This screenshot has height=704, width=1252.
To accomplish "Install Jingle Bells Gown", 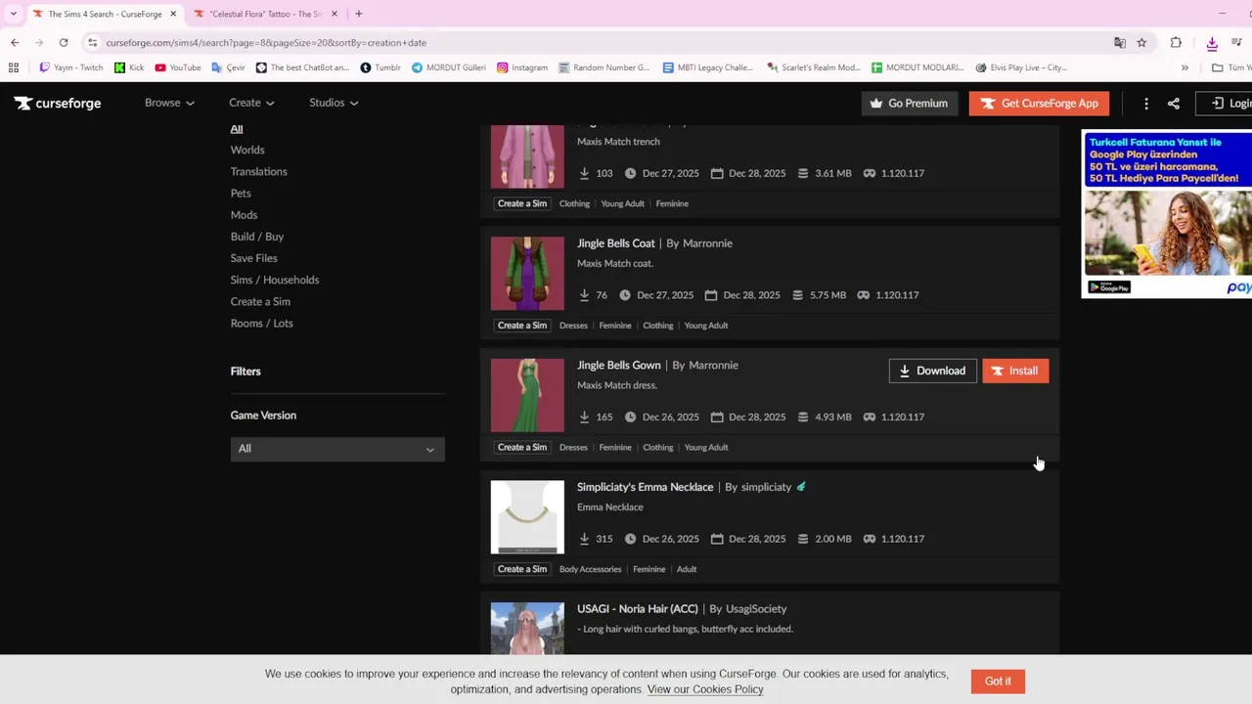I will pos(1015,371).
